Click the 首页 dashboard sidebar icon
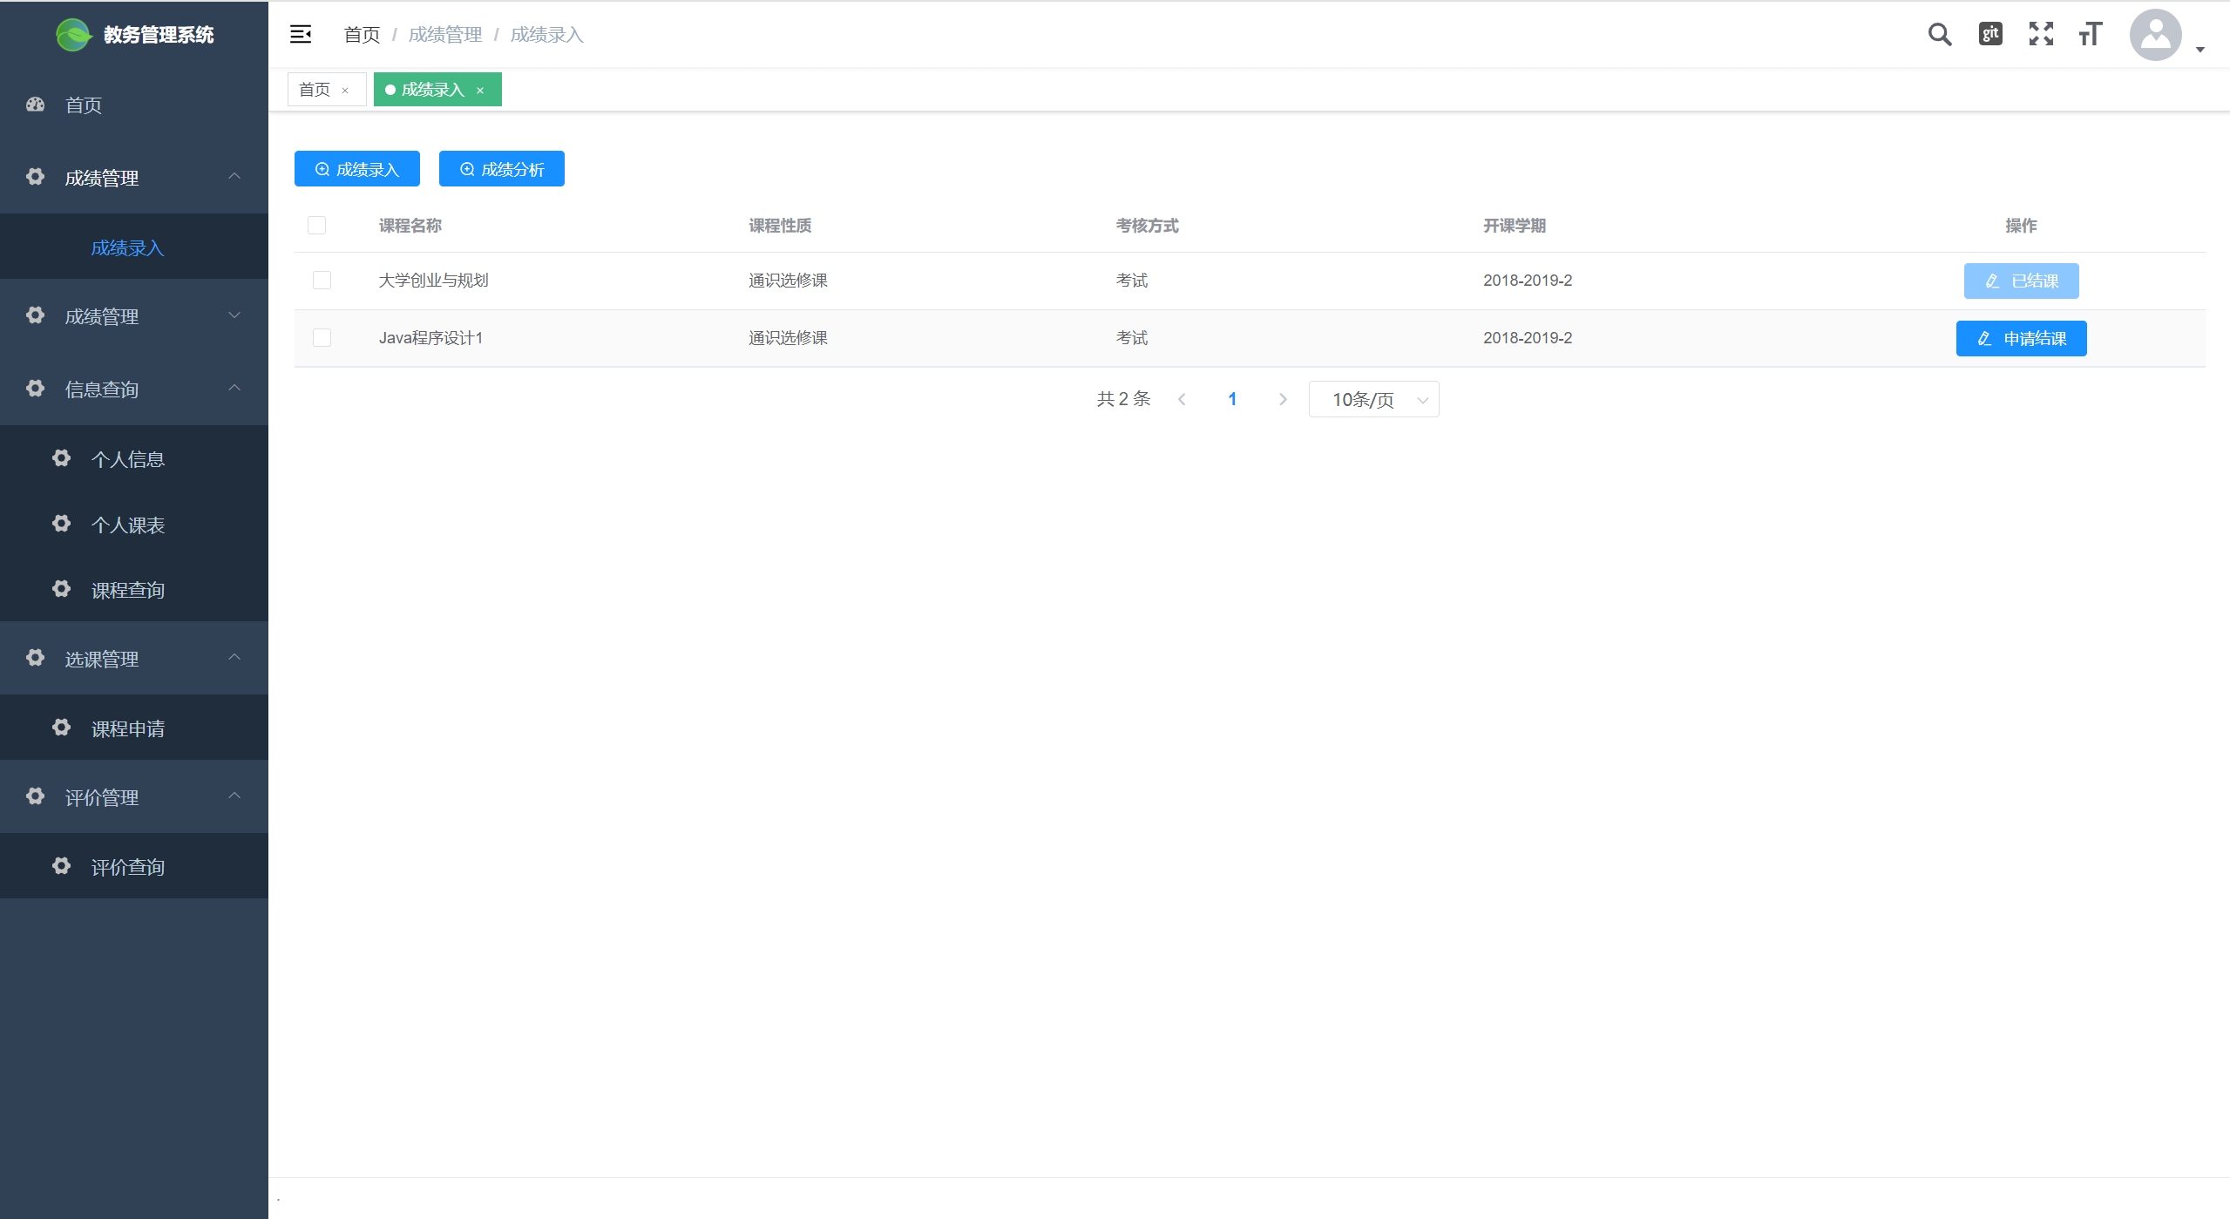2230x1219 pixels. [36, 105]
